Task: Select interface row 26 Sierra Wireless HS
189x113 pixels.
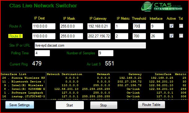Action: pos(24,78)
